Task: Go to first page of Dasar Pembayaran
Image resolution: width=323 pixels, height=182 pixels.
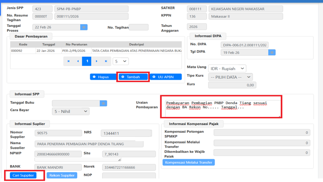Action: click(68, 61)
